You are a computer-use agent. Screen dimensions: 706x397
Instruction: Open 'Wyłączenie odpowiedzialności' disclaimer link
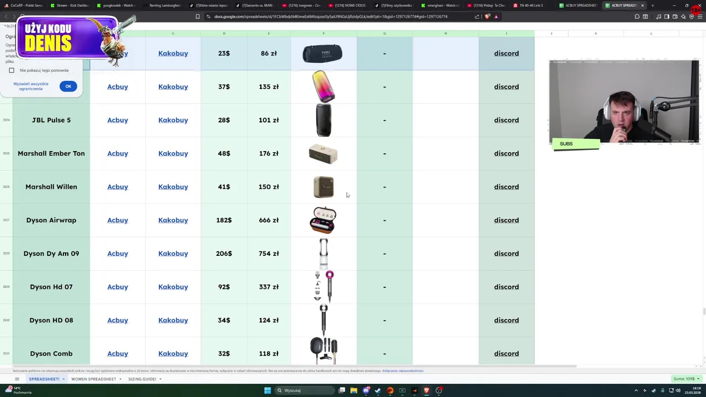pyautogui.click(x=403, y=371)
